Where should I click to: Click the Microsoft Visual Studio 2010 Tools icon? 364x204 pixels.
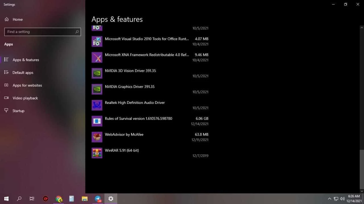[97, 41]
